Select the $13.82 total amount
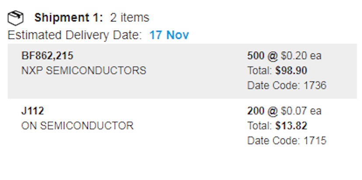The image size is (362, 180). click(x=291, y=126)
